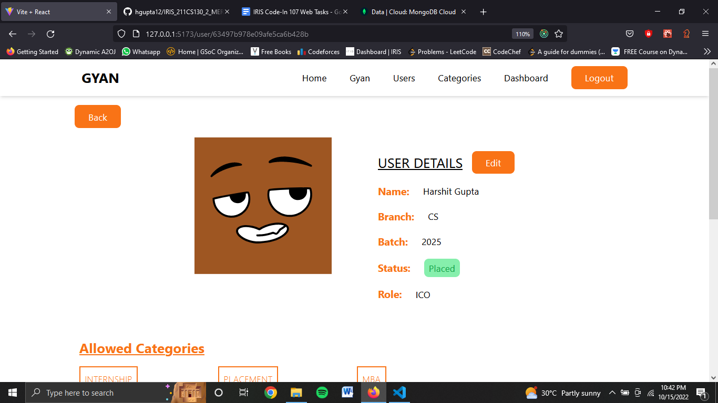This screenshot has height=403, width=718.
Task: Open the Getting Started bookmark
Action: click(33, 51)
